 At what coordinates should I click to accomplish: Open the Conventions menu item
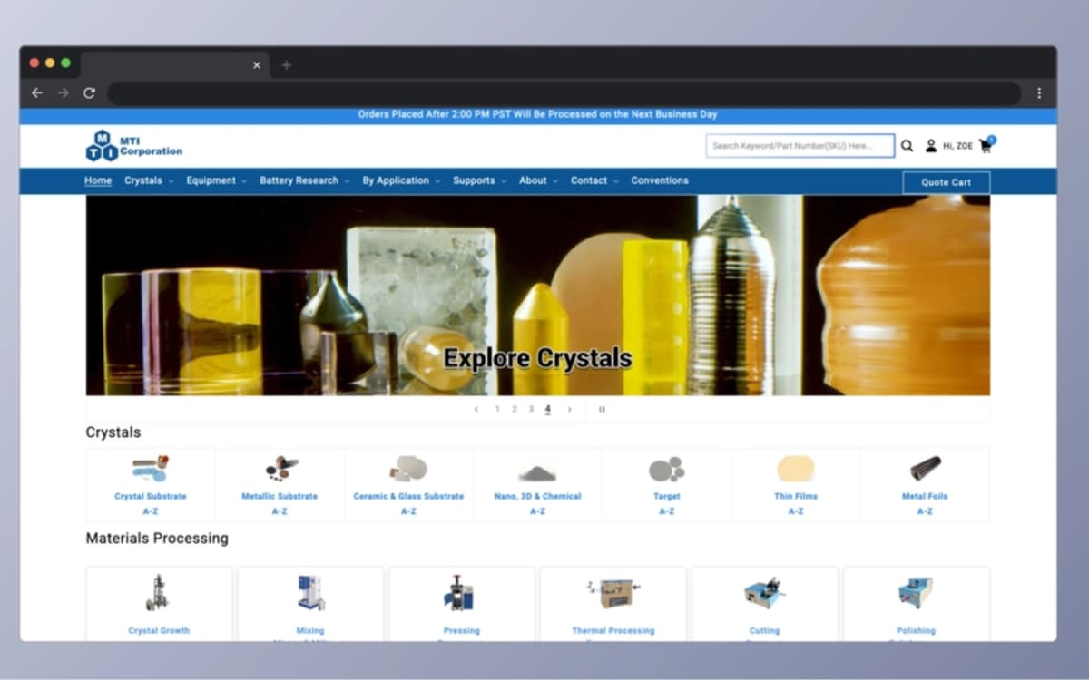point(660,180)
